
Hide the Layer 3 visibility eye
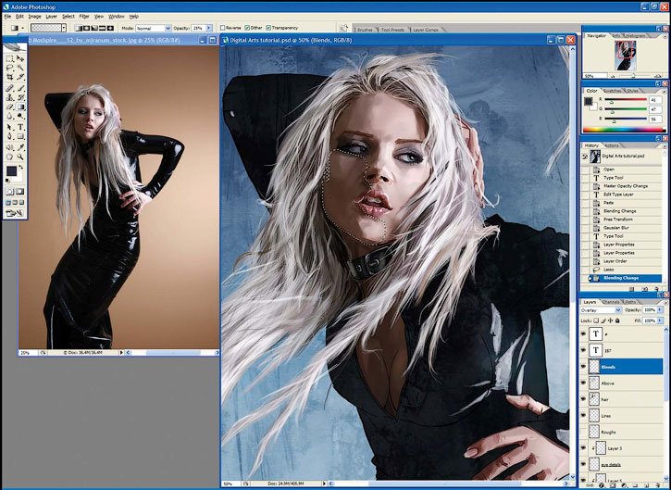coord(583,448)
